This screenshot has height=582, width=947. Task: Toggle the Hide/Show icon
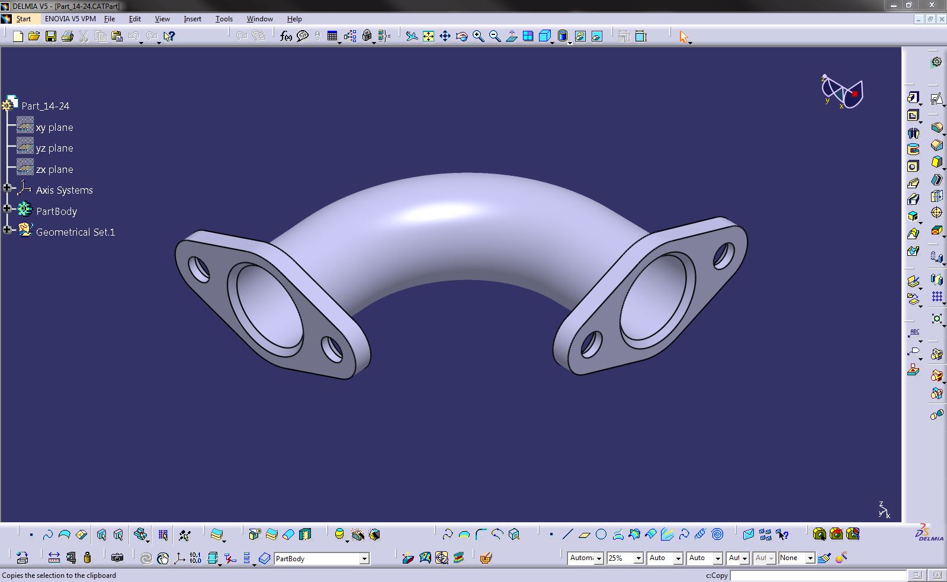tap(580, 37)
